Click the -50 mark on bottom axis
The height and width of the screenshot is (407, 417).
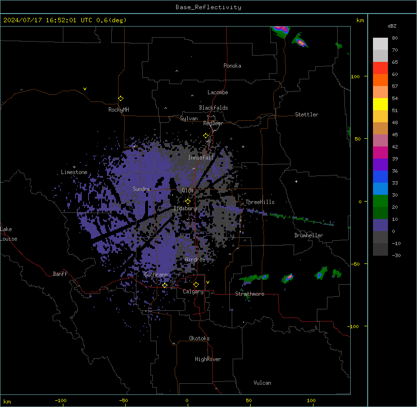[123, 400]
